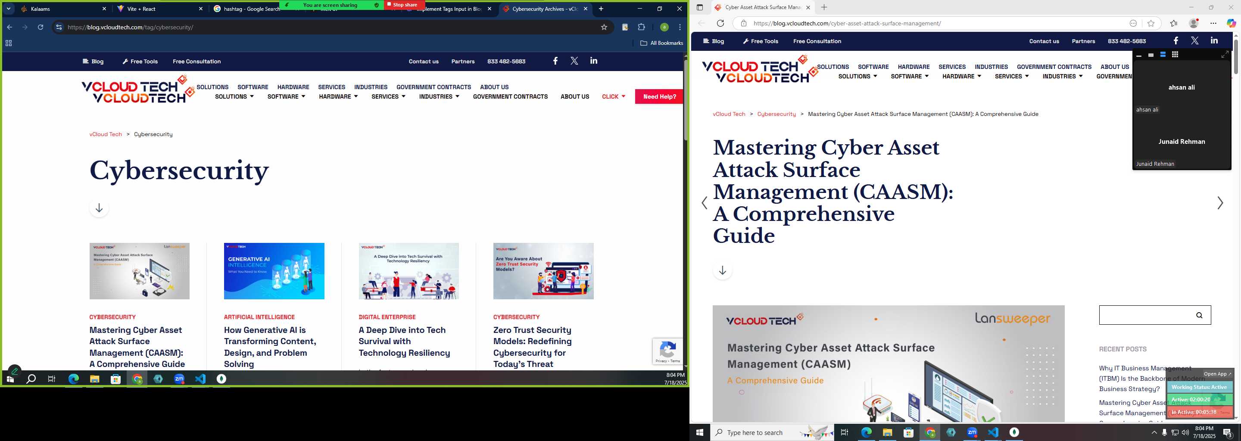This screenshot has width=1241, height=441.
Task: Open new tab in Edge window
Action: (x=824, y=7)
